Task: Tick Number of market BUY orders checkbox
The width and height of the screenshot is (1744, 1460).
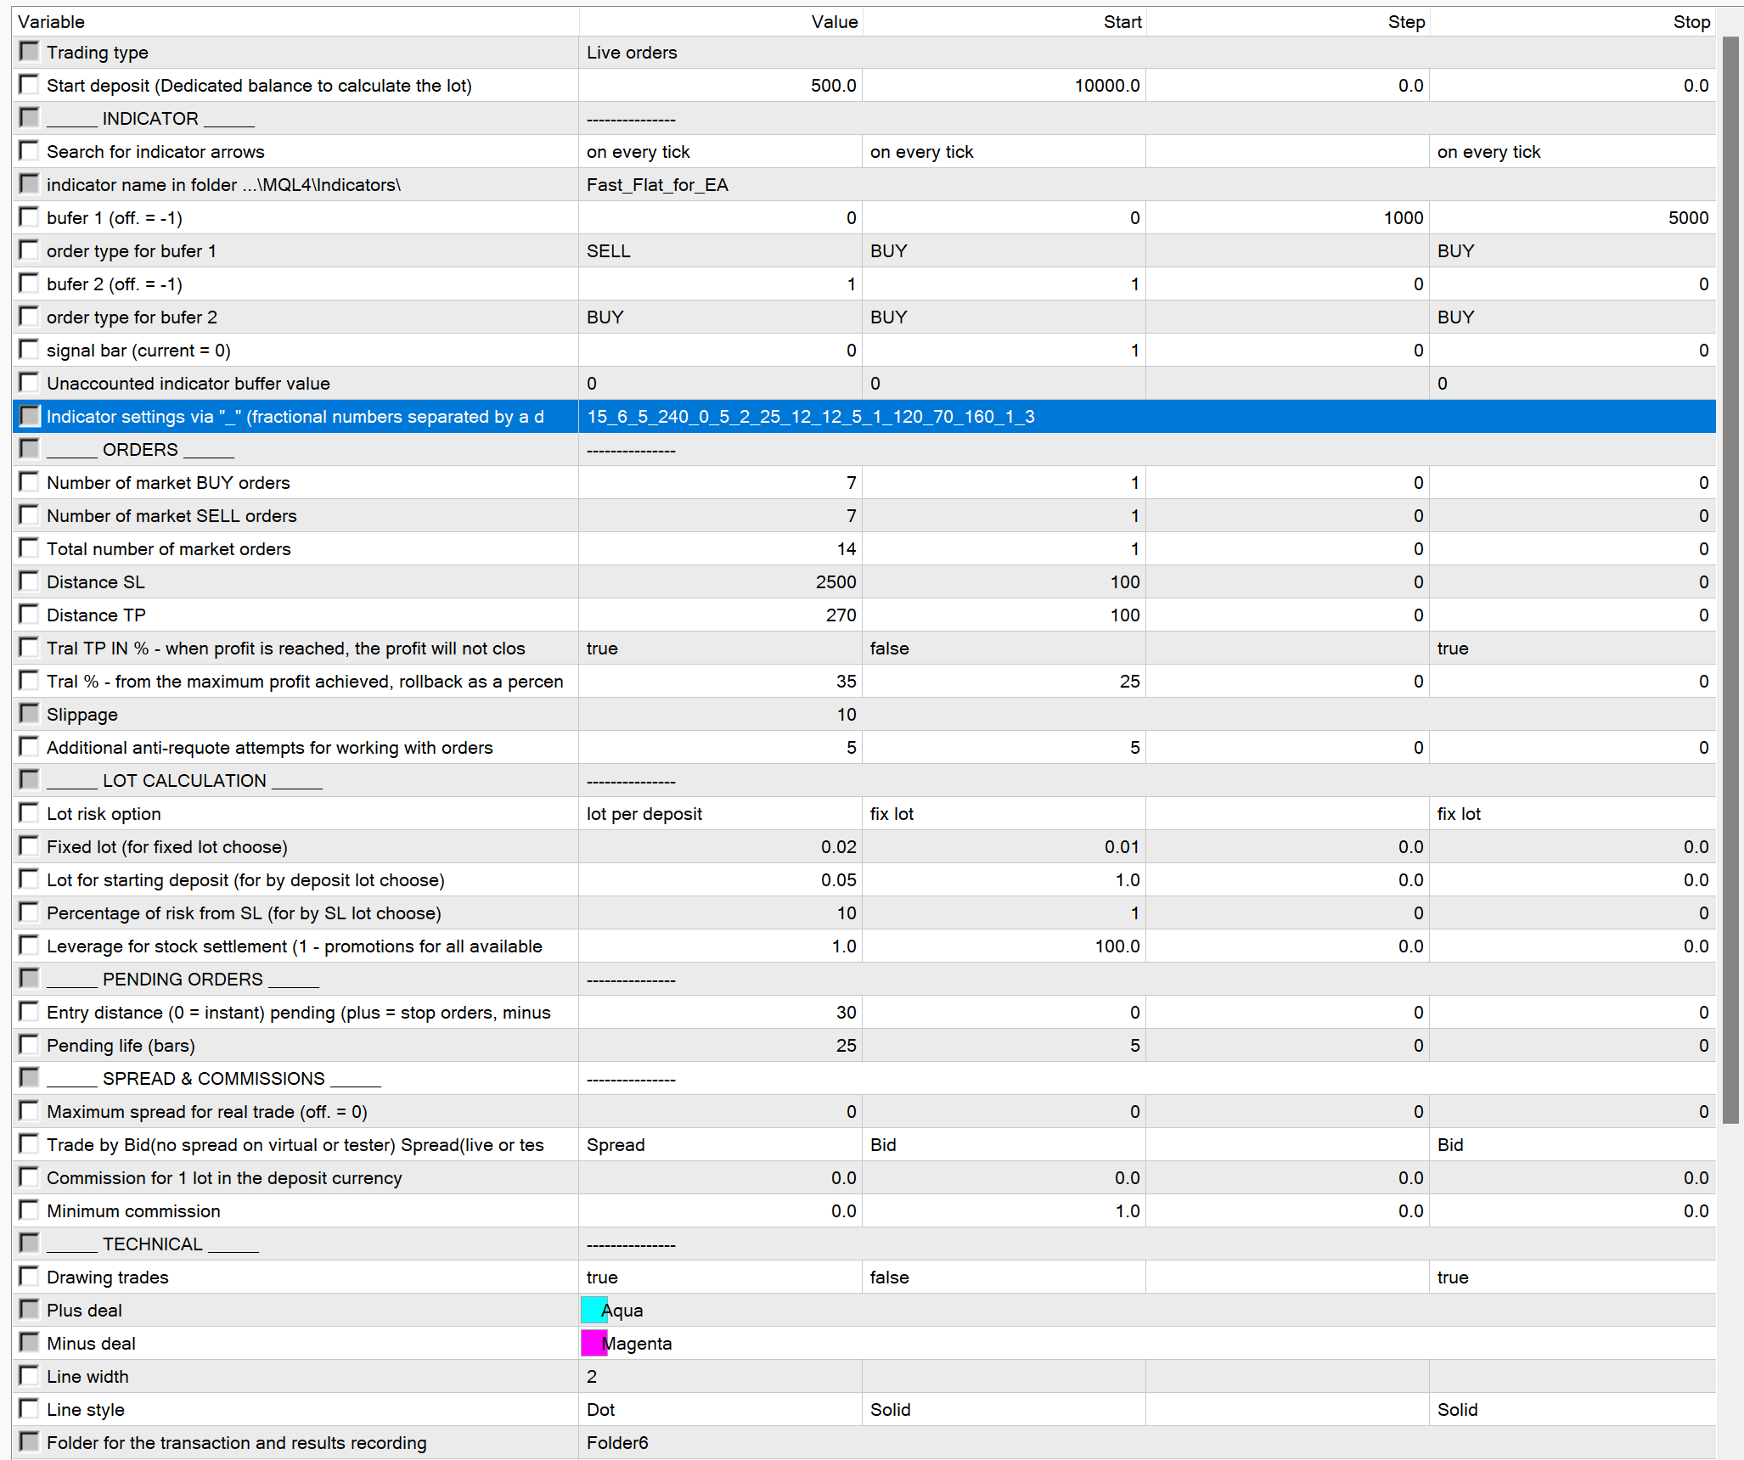Action: pyautogui.click(x=29, y=482)
